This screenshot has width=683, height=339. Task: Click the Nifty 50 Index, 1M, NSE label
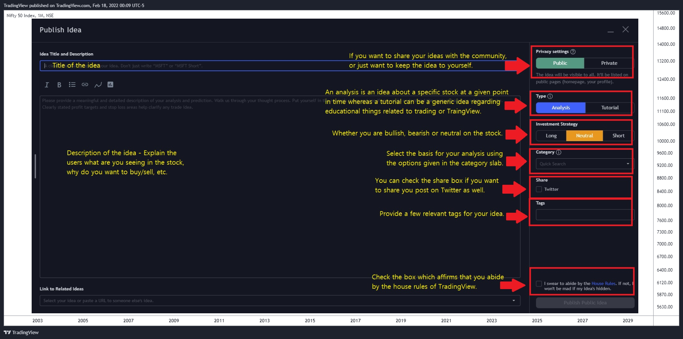tap(30, 16)
